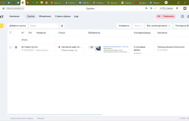The image size is (189, 121).
Task: Click the Итого row label
Action: click(25, 40)
